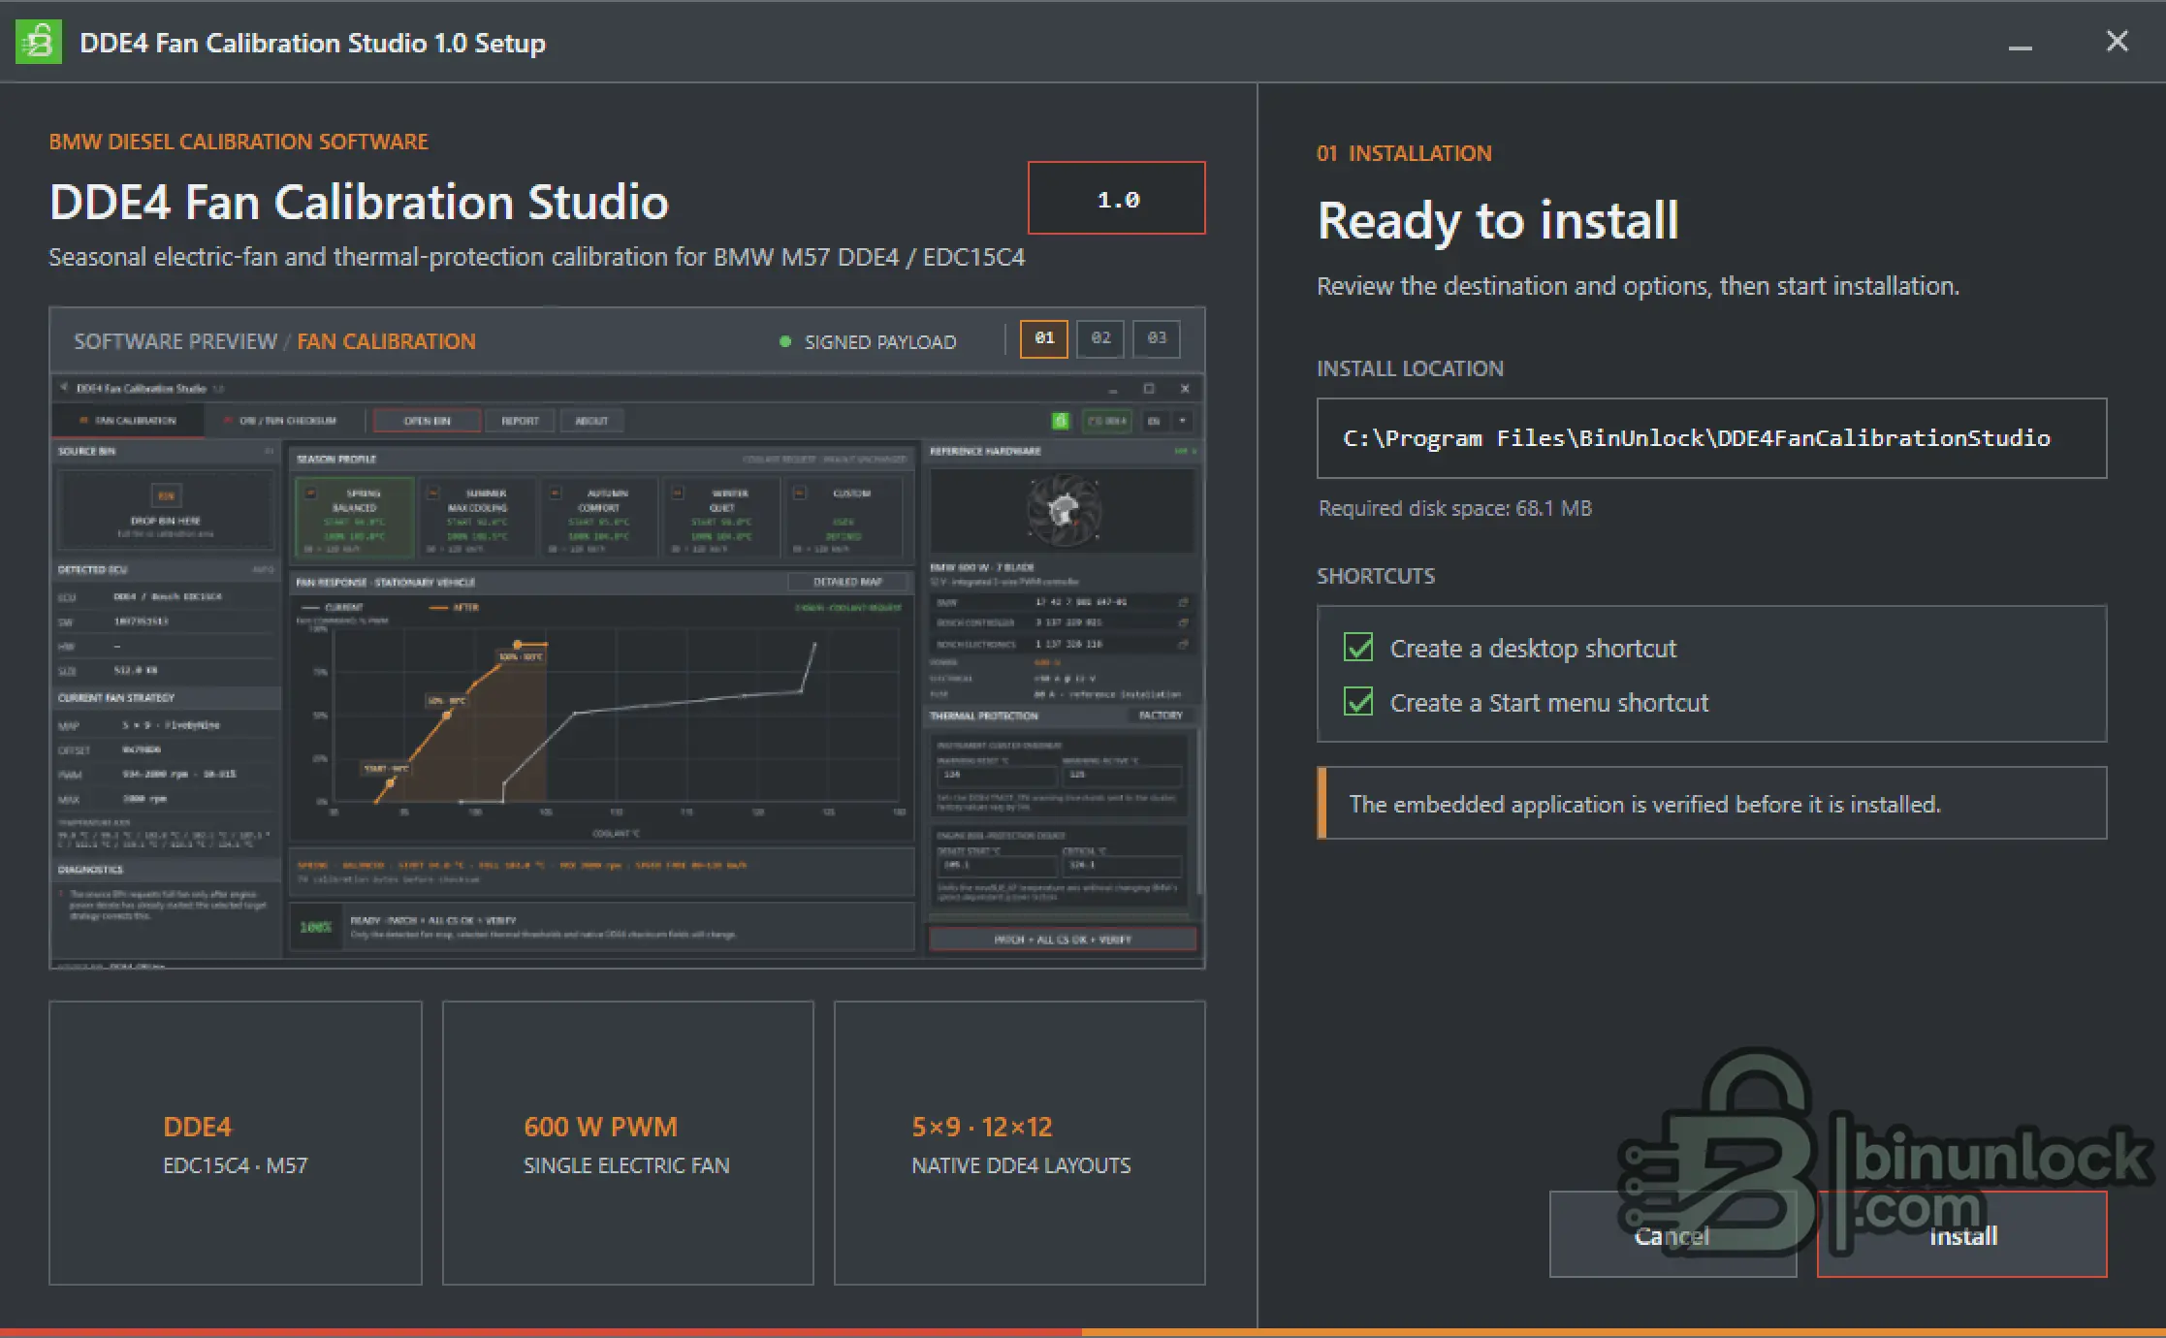Click the 'SHORTCUTS' section label

coord(1376,576)
